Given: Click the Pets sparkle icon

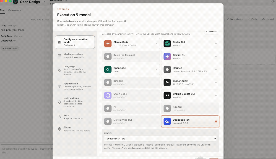Looking at the screenshot, I should coord(59,117).
